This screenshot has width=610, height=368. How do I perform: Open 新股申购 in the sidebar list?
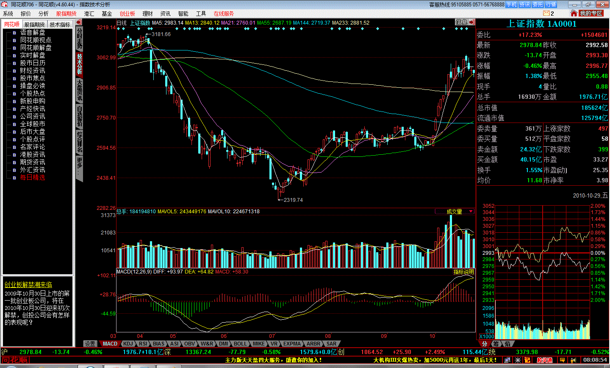coord(33,101)
